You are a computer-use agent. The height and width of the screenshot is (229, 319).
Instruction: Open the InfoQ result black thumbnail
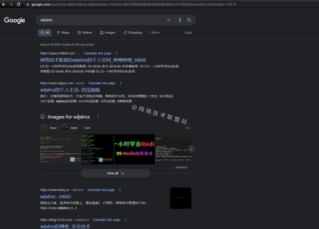point(181,198)
